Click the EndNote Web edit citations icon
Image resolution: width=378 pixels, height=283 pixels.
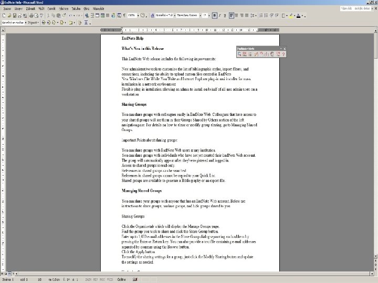click(x=256, y=54)
